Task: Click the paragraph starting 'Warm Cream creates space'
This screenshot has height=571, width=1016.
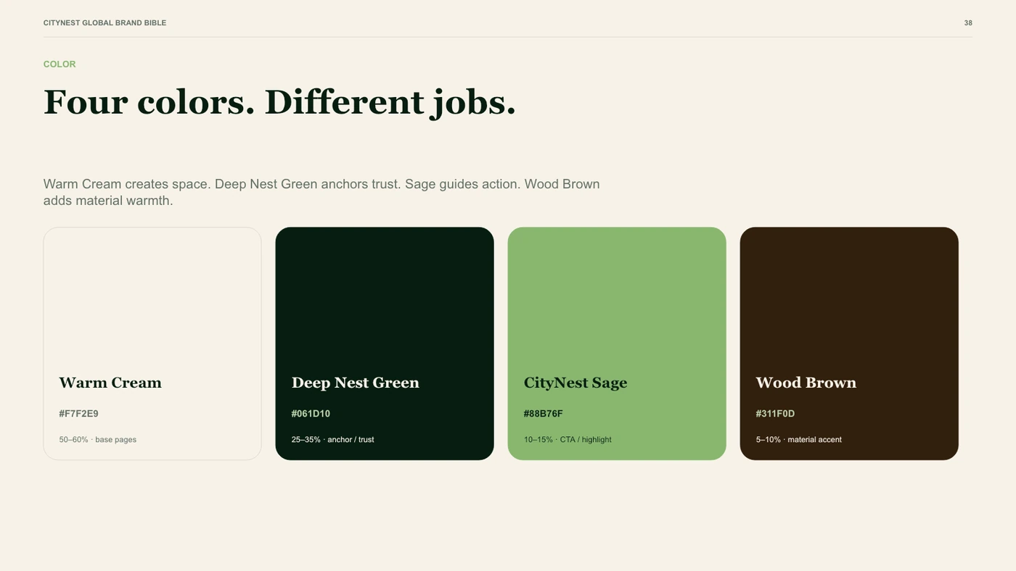Action: pos(321,192)
